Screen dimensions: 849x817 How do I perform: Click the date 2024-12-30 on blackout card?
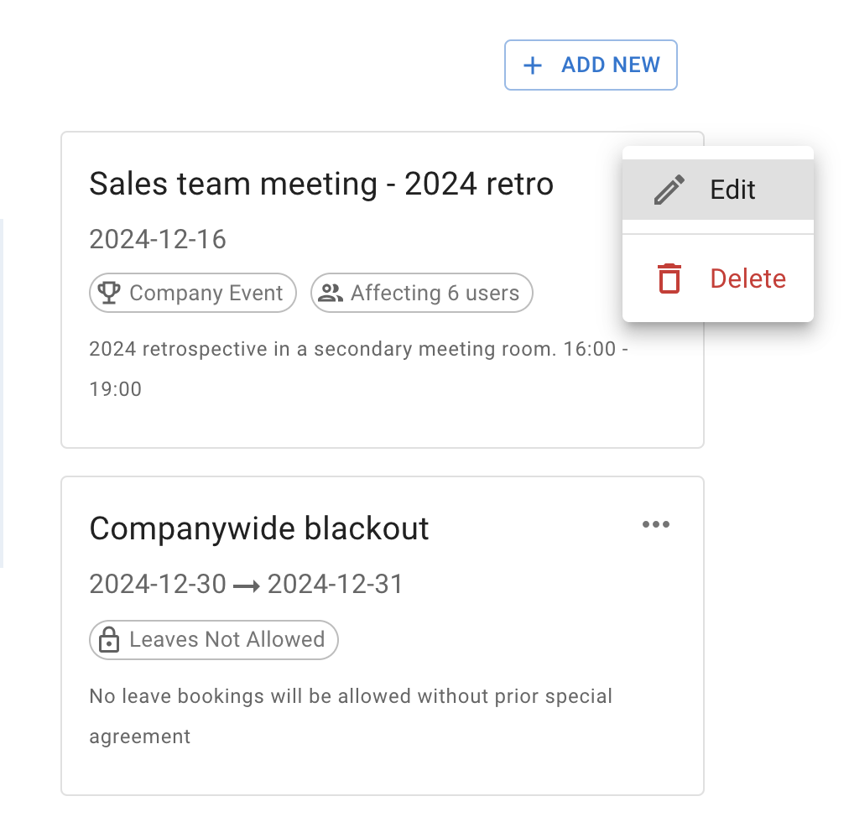[157, 583]
